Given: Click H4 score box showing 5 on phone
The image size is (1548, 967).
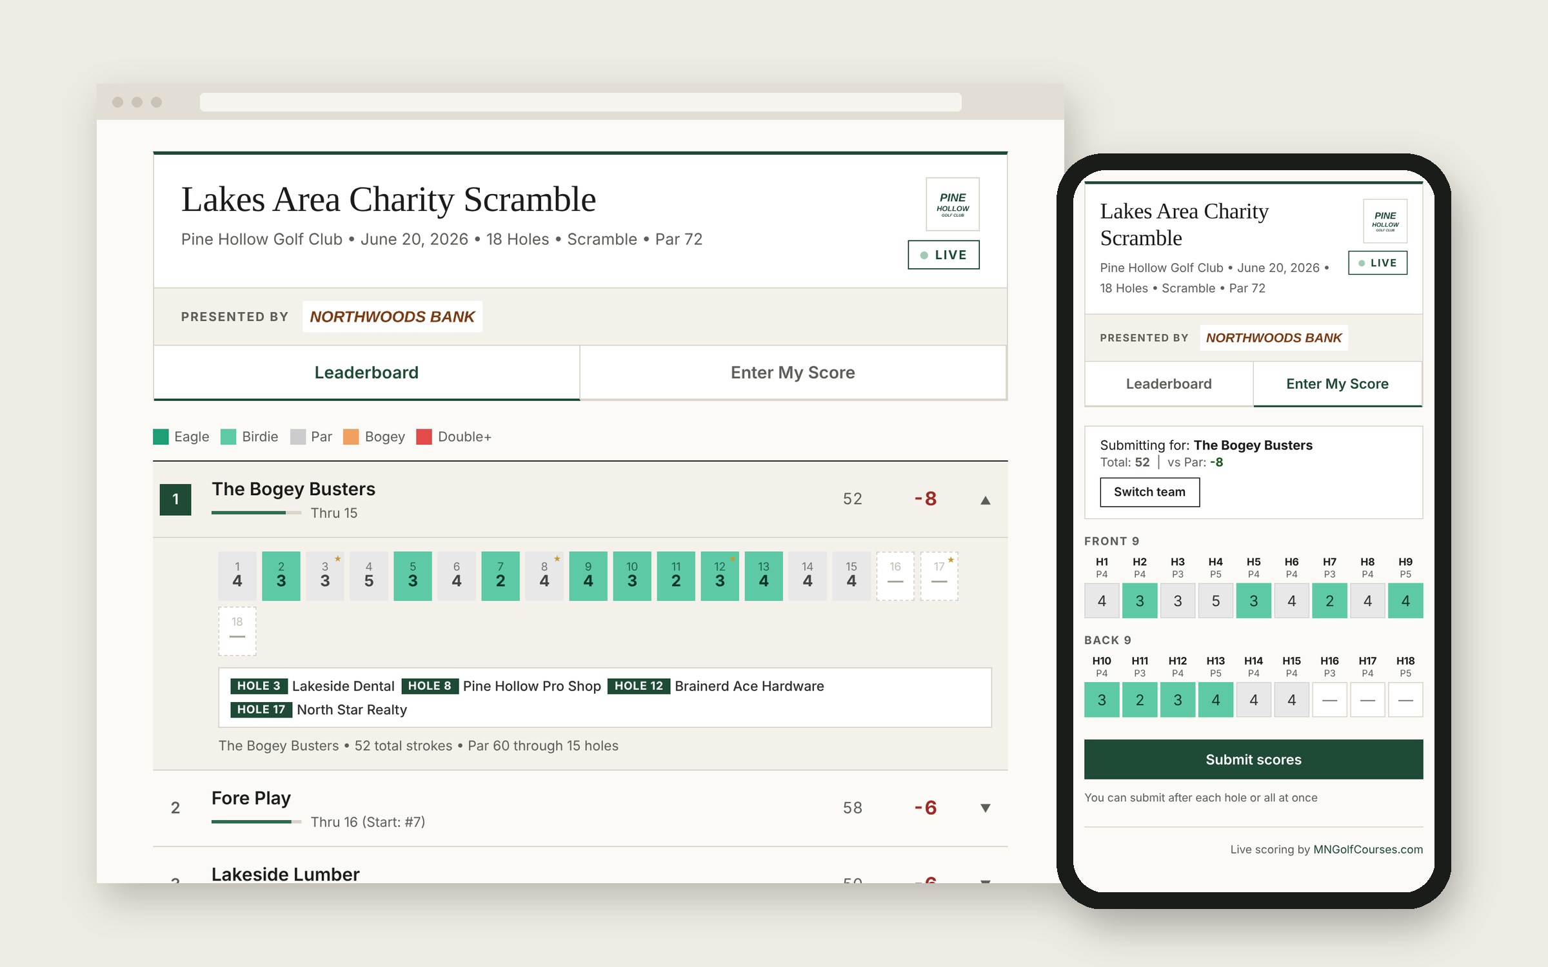Looking at the screenshot, I should click(x=1216, y=601).
